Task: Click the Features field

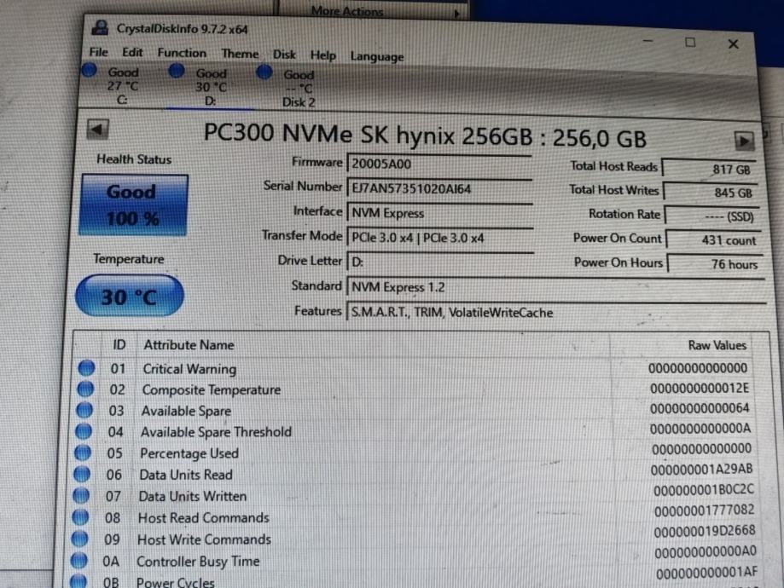Action: click(556, 312)
